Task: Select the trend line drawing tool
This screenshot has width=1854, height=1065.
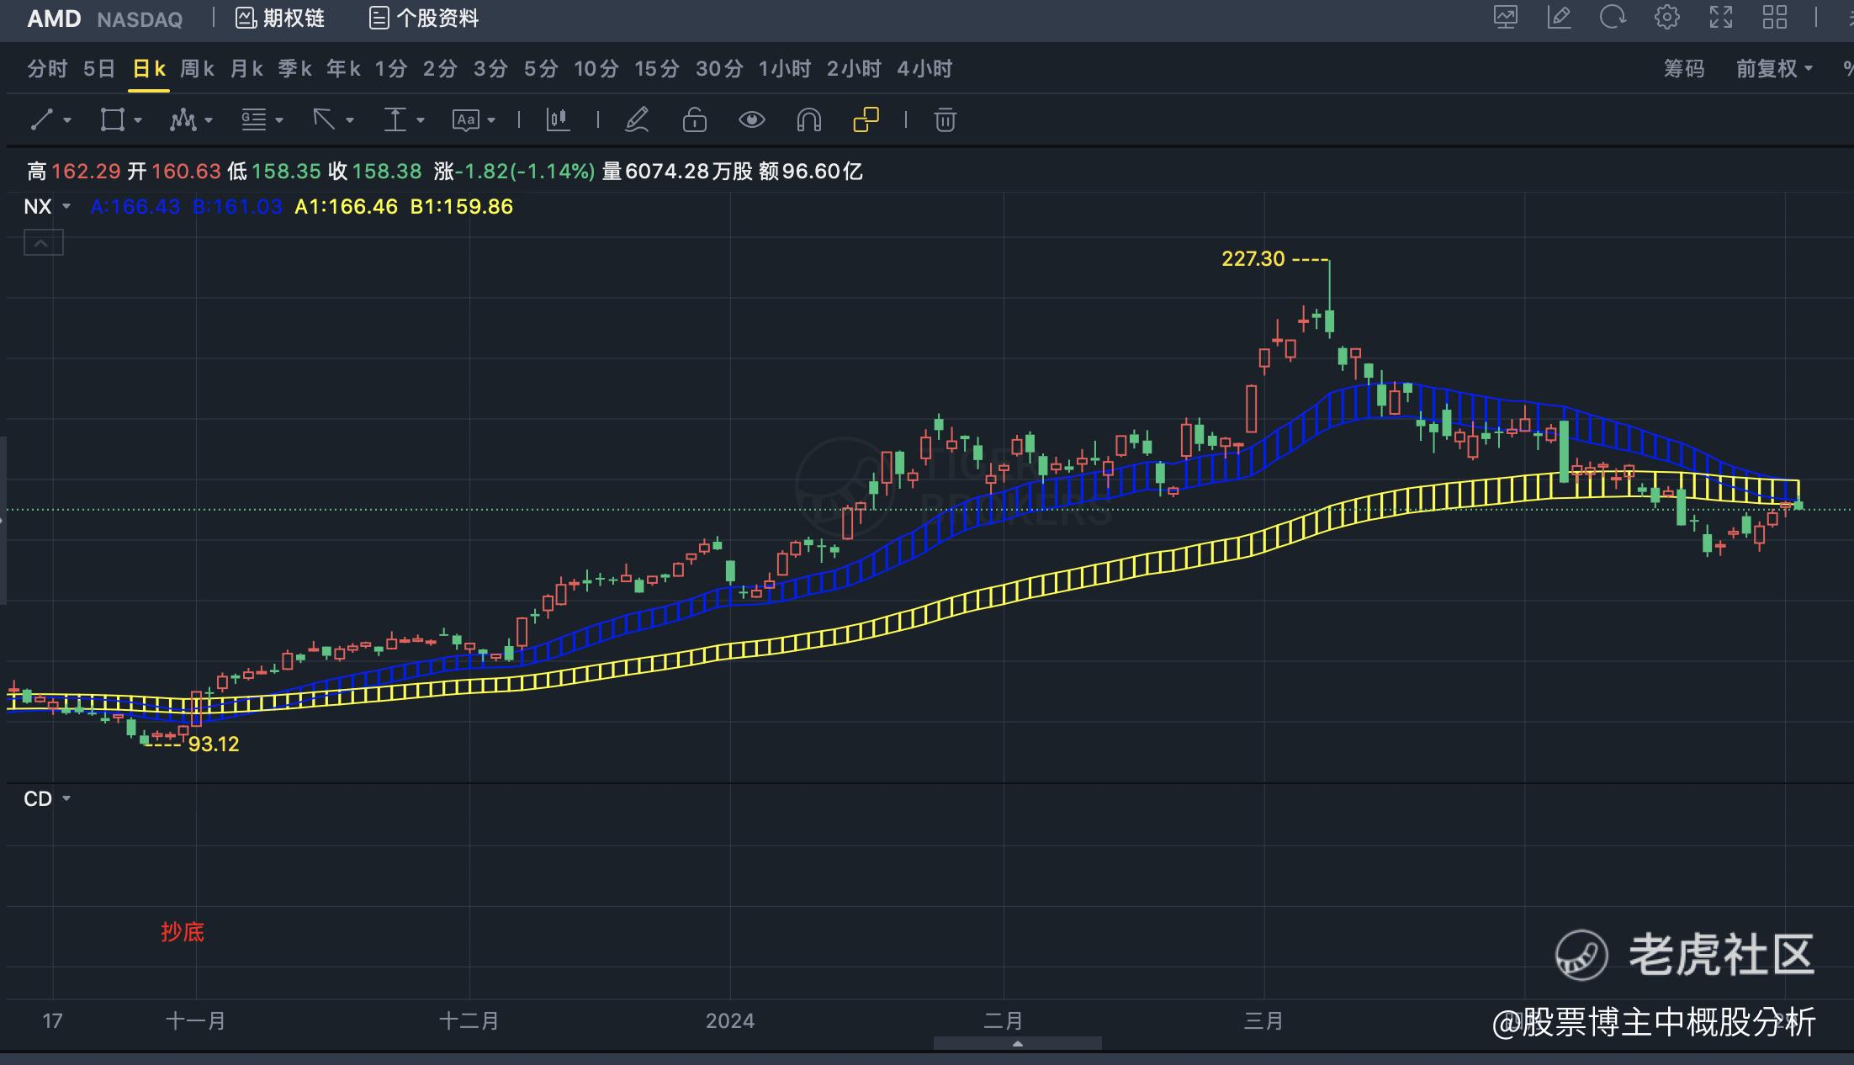Action: [x=42, y=119]
